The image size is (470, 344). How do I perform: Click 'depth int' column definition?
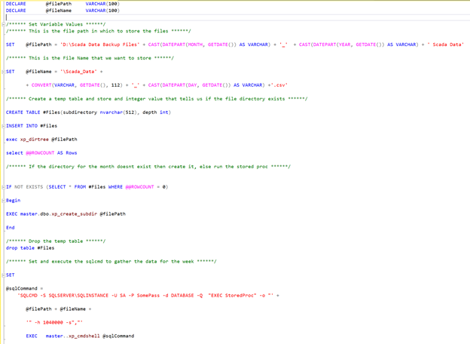coord(155,112)
